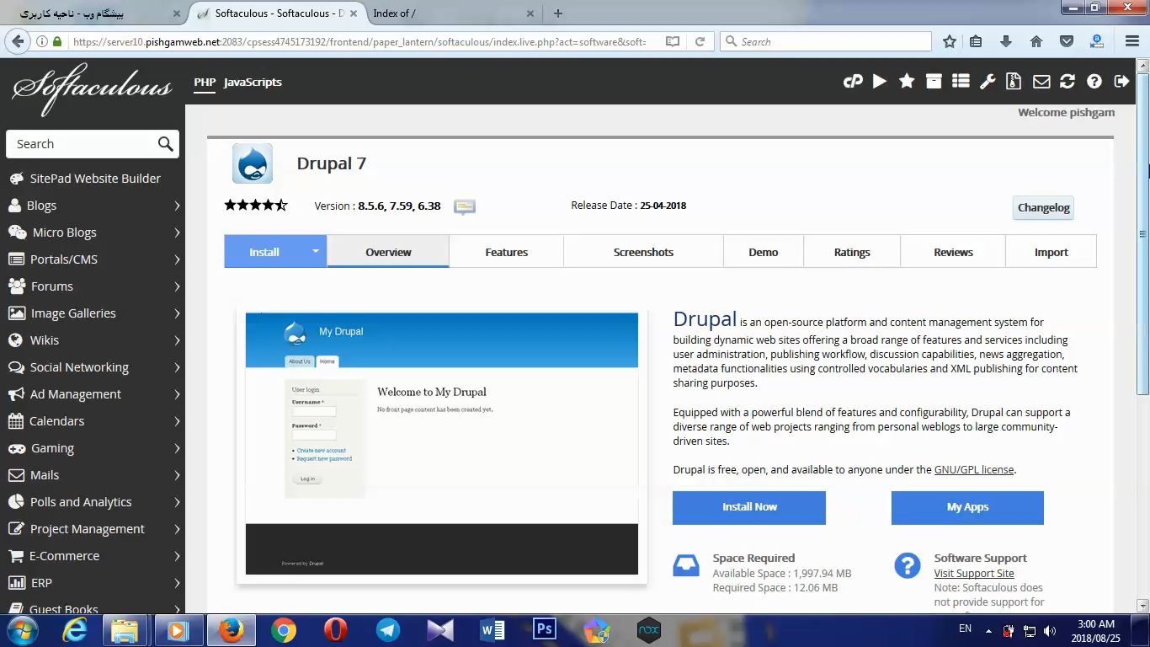The image size is (1150, 647).
Task: Open email settings envelope icon
Action: [1041, 82]
